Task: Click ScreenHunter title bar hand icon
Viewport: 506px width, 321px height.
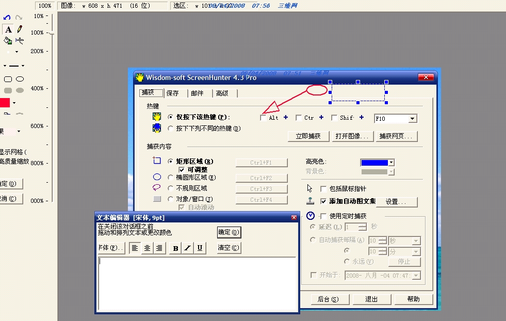Action: click(x=140, y=77)
